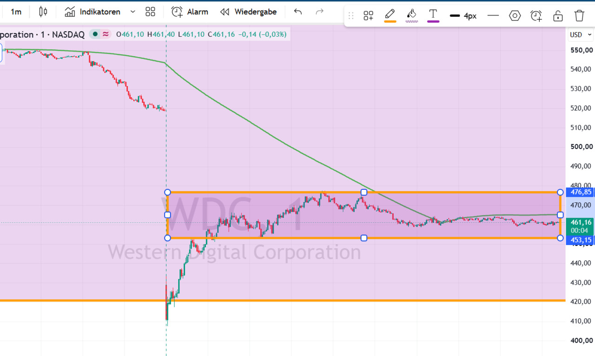Undo the last chart action
595x356 pixels.
[x=298, y=12]
